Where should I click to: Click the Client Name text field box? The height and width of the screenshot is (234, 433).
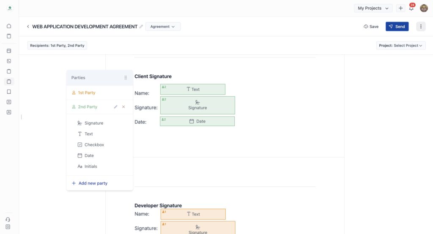193,90
